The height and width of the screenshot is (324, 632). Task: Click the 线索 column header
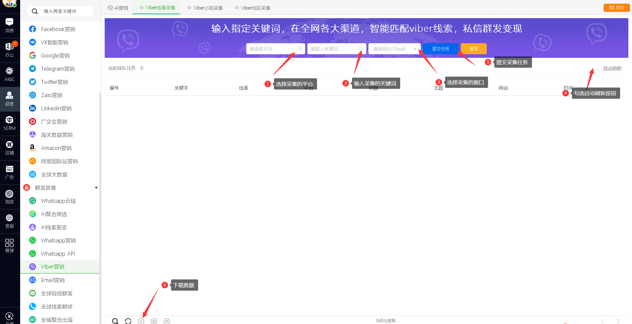point(244,88)
